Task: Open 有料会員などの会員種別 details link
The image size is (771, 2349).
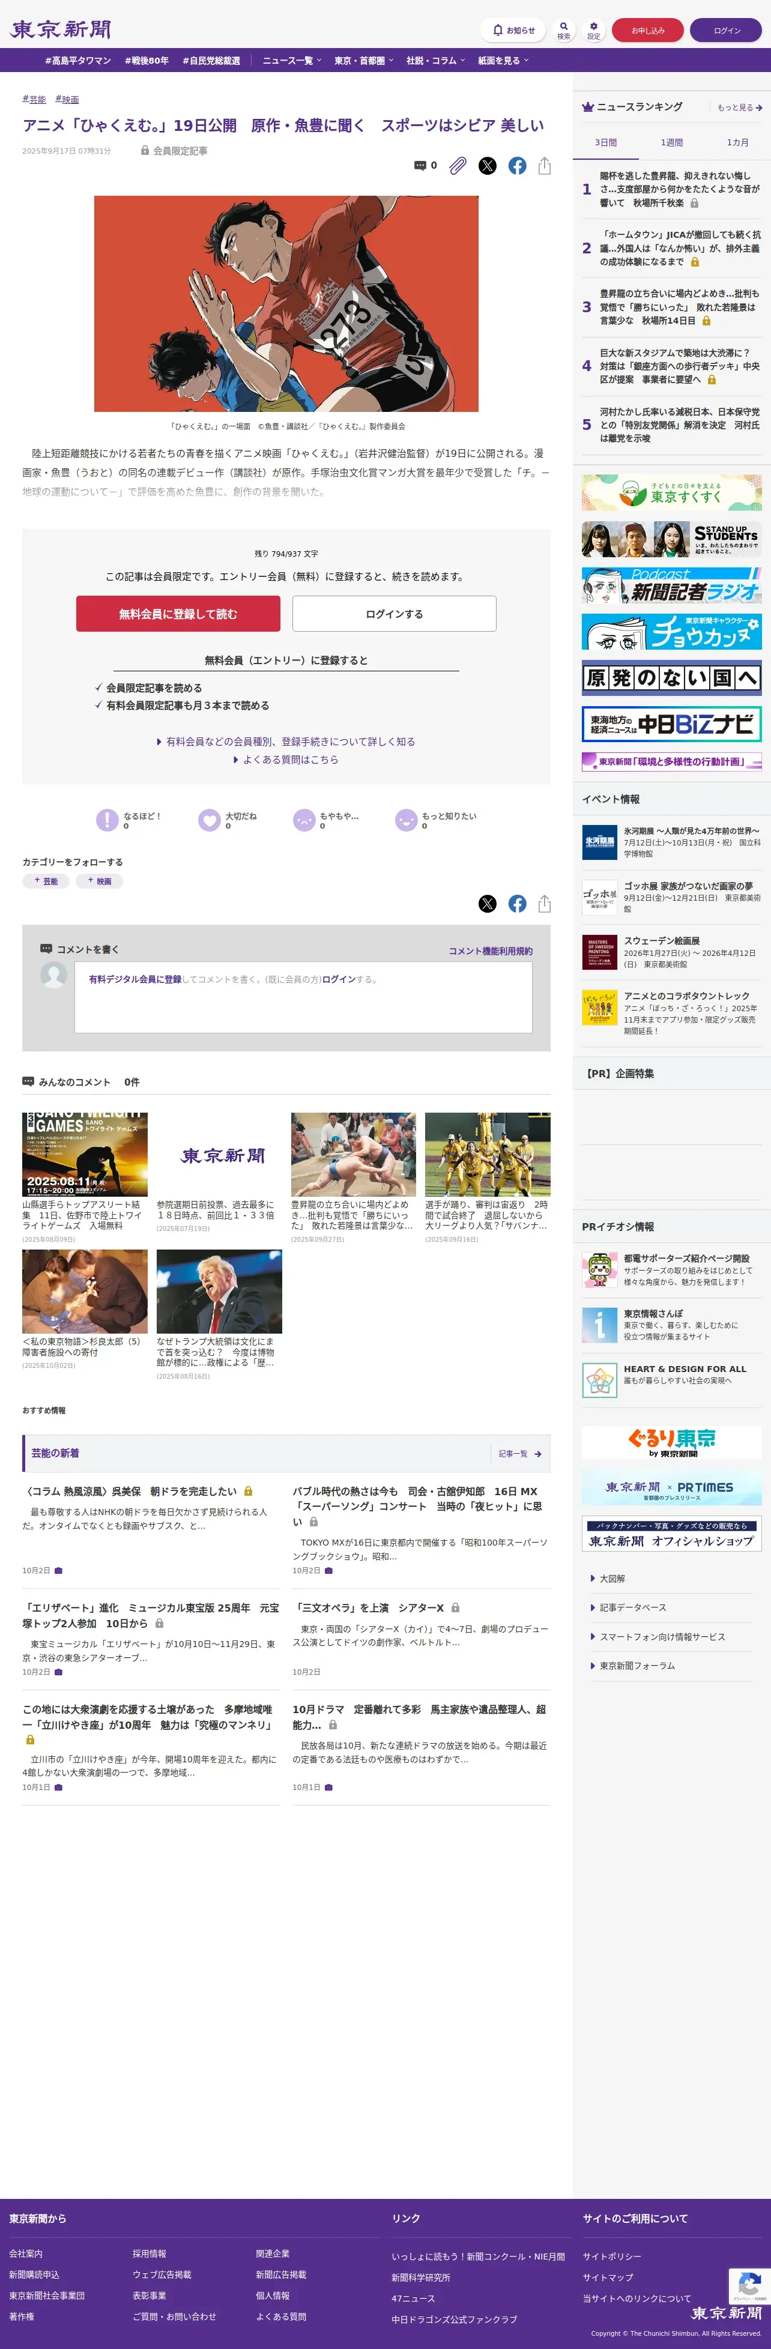Action: (286, 742)
